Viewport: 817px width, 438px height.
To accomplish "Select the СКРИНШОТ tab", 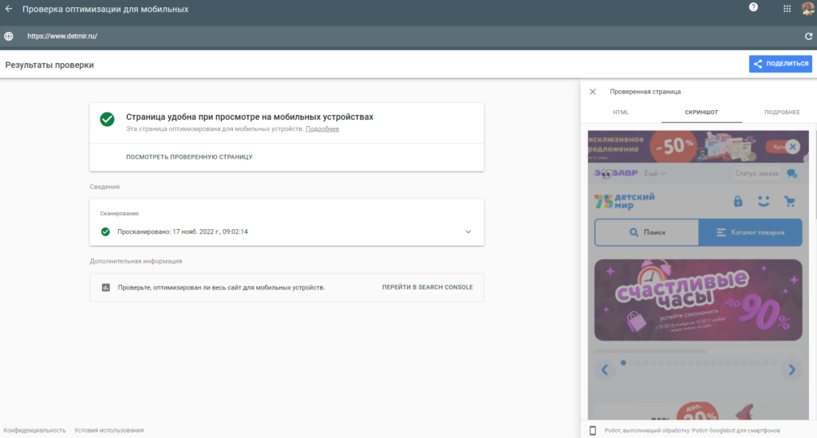I will point(701,112).
